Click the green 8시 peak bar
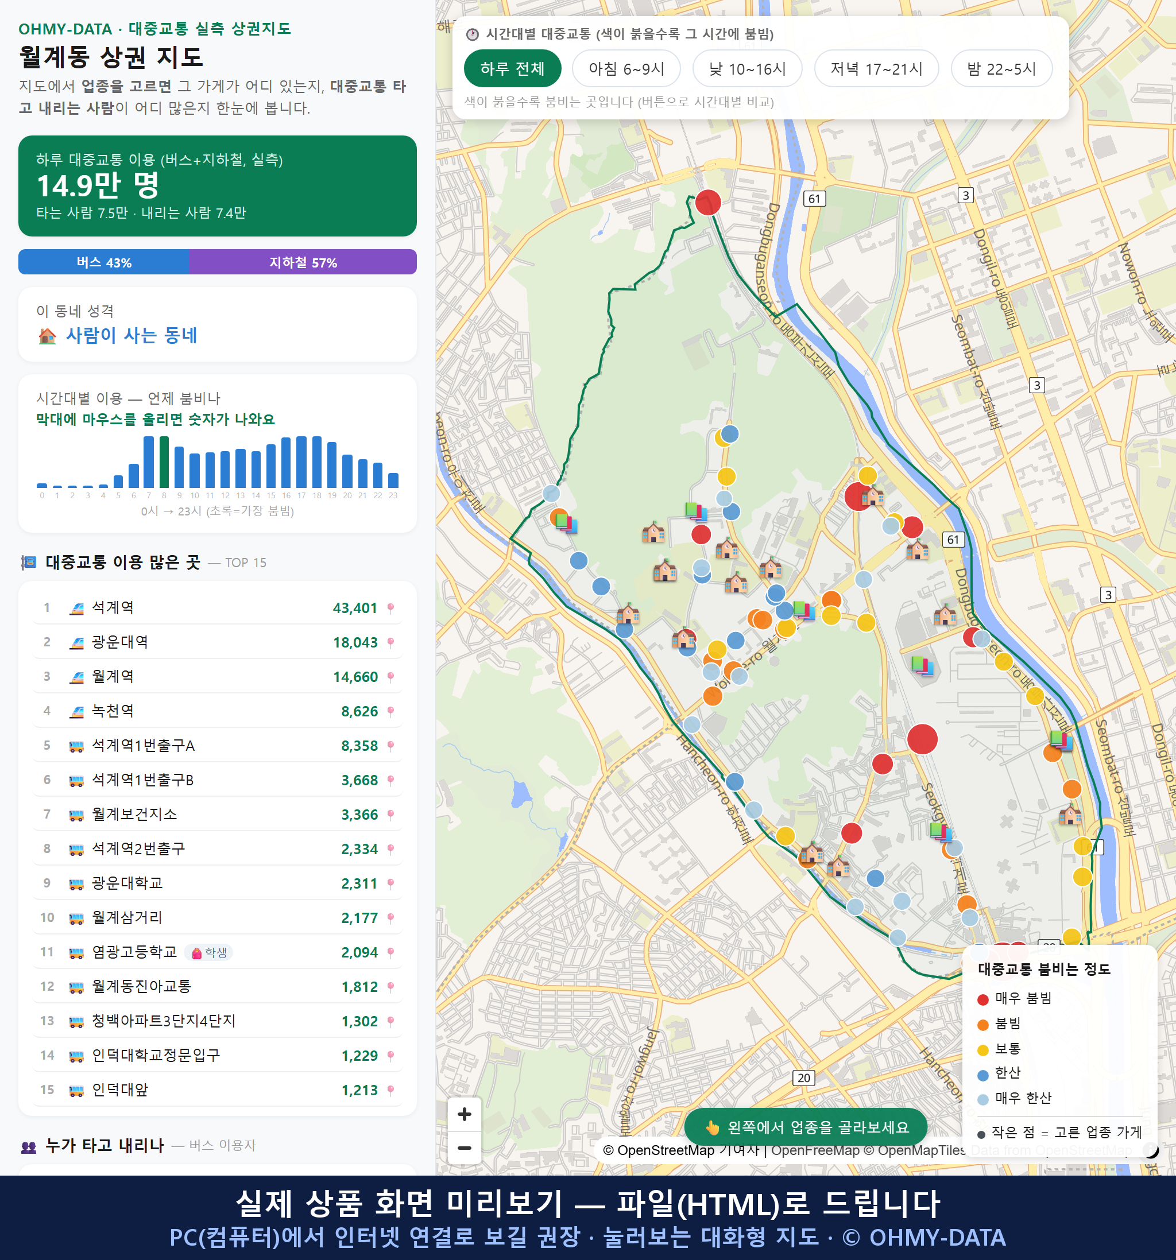 [x=164, y=462]
